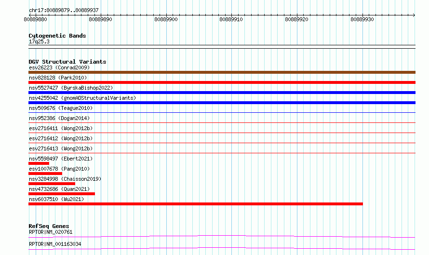
Task: Open the RPTOR|NM_020761 gene label
Action: pos(51,232)
